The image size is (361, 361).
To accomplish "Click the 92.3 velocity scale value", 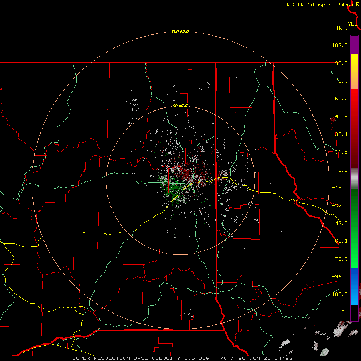I will (341, 63).
